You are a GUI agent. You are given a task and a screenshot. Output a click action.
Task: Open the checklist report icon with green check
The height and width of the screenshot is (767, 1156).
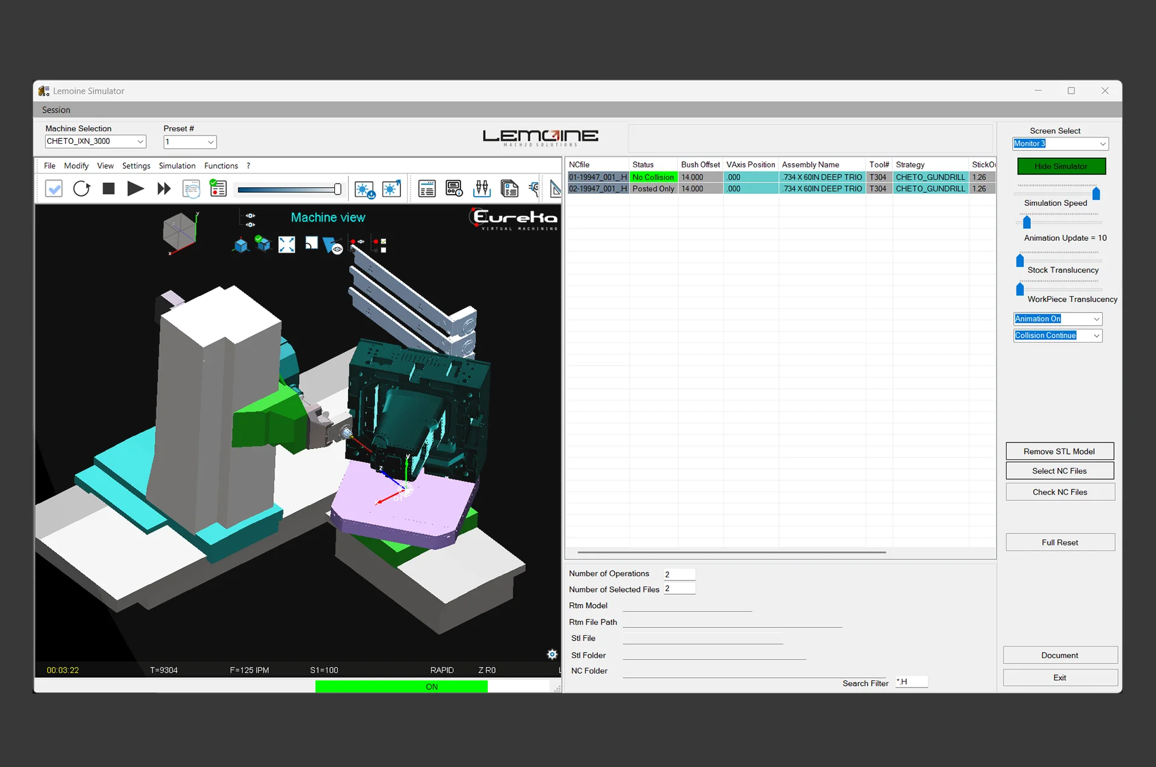[x=218, y=188]
